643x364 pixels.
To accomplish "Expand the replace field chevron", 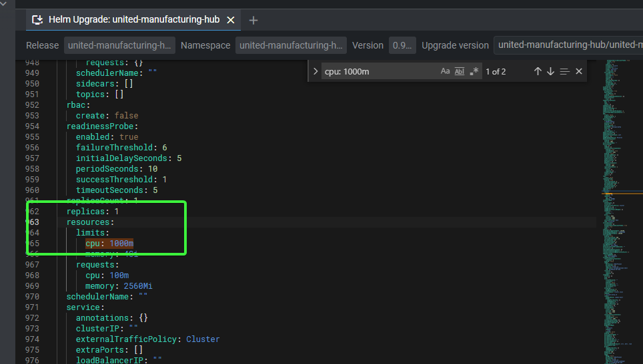I will point(315,71).
